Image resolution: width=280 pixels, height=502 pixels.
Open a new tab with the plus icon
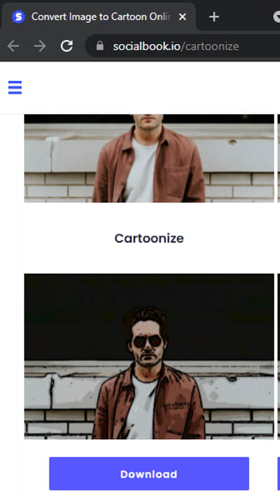pos(214,17)
